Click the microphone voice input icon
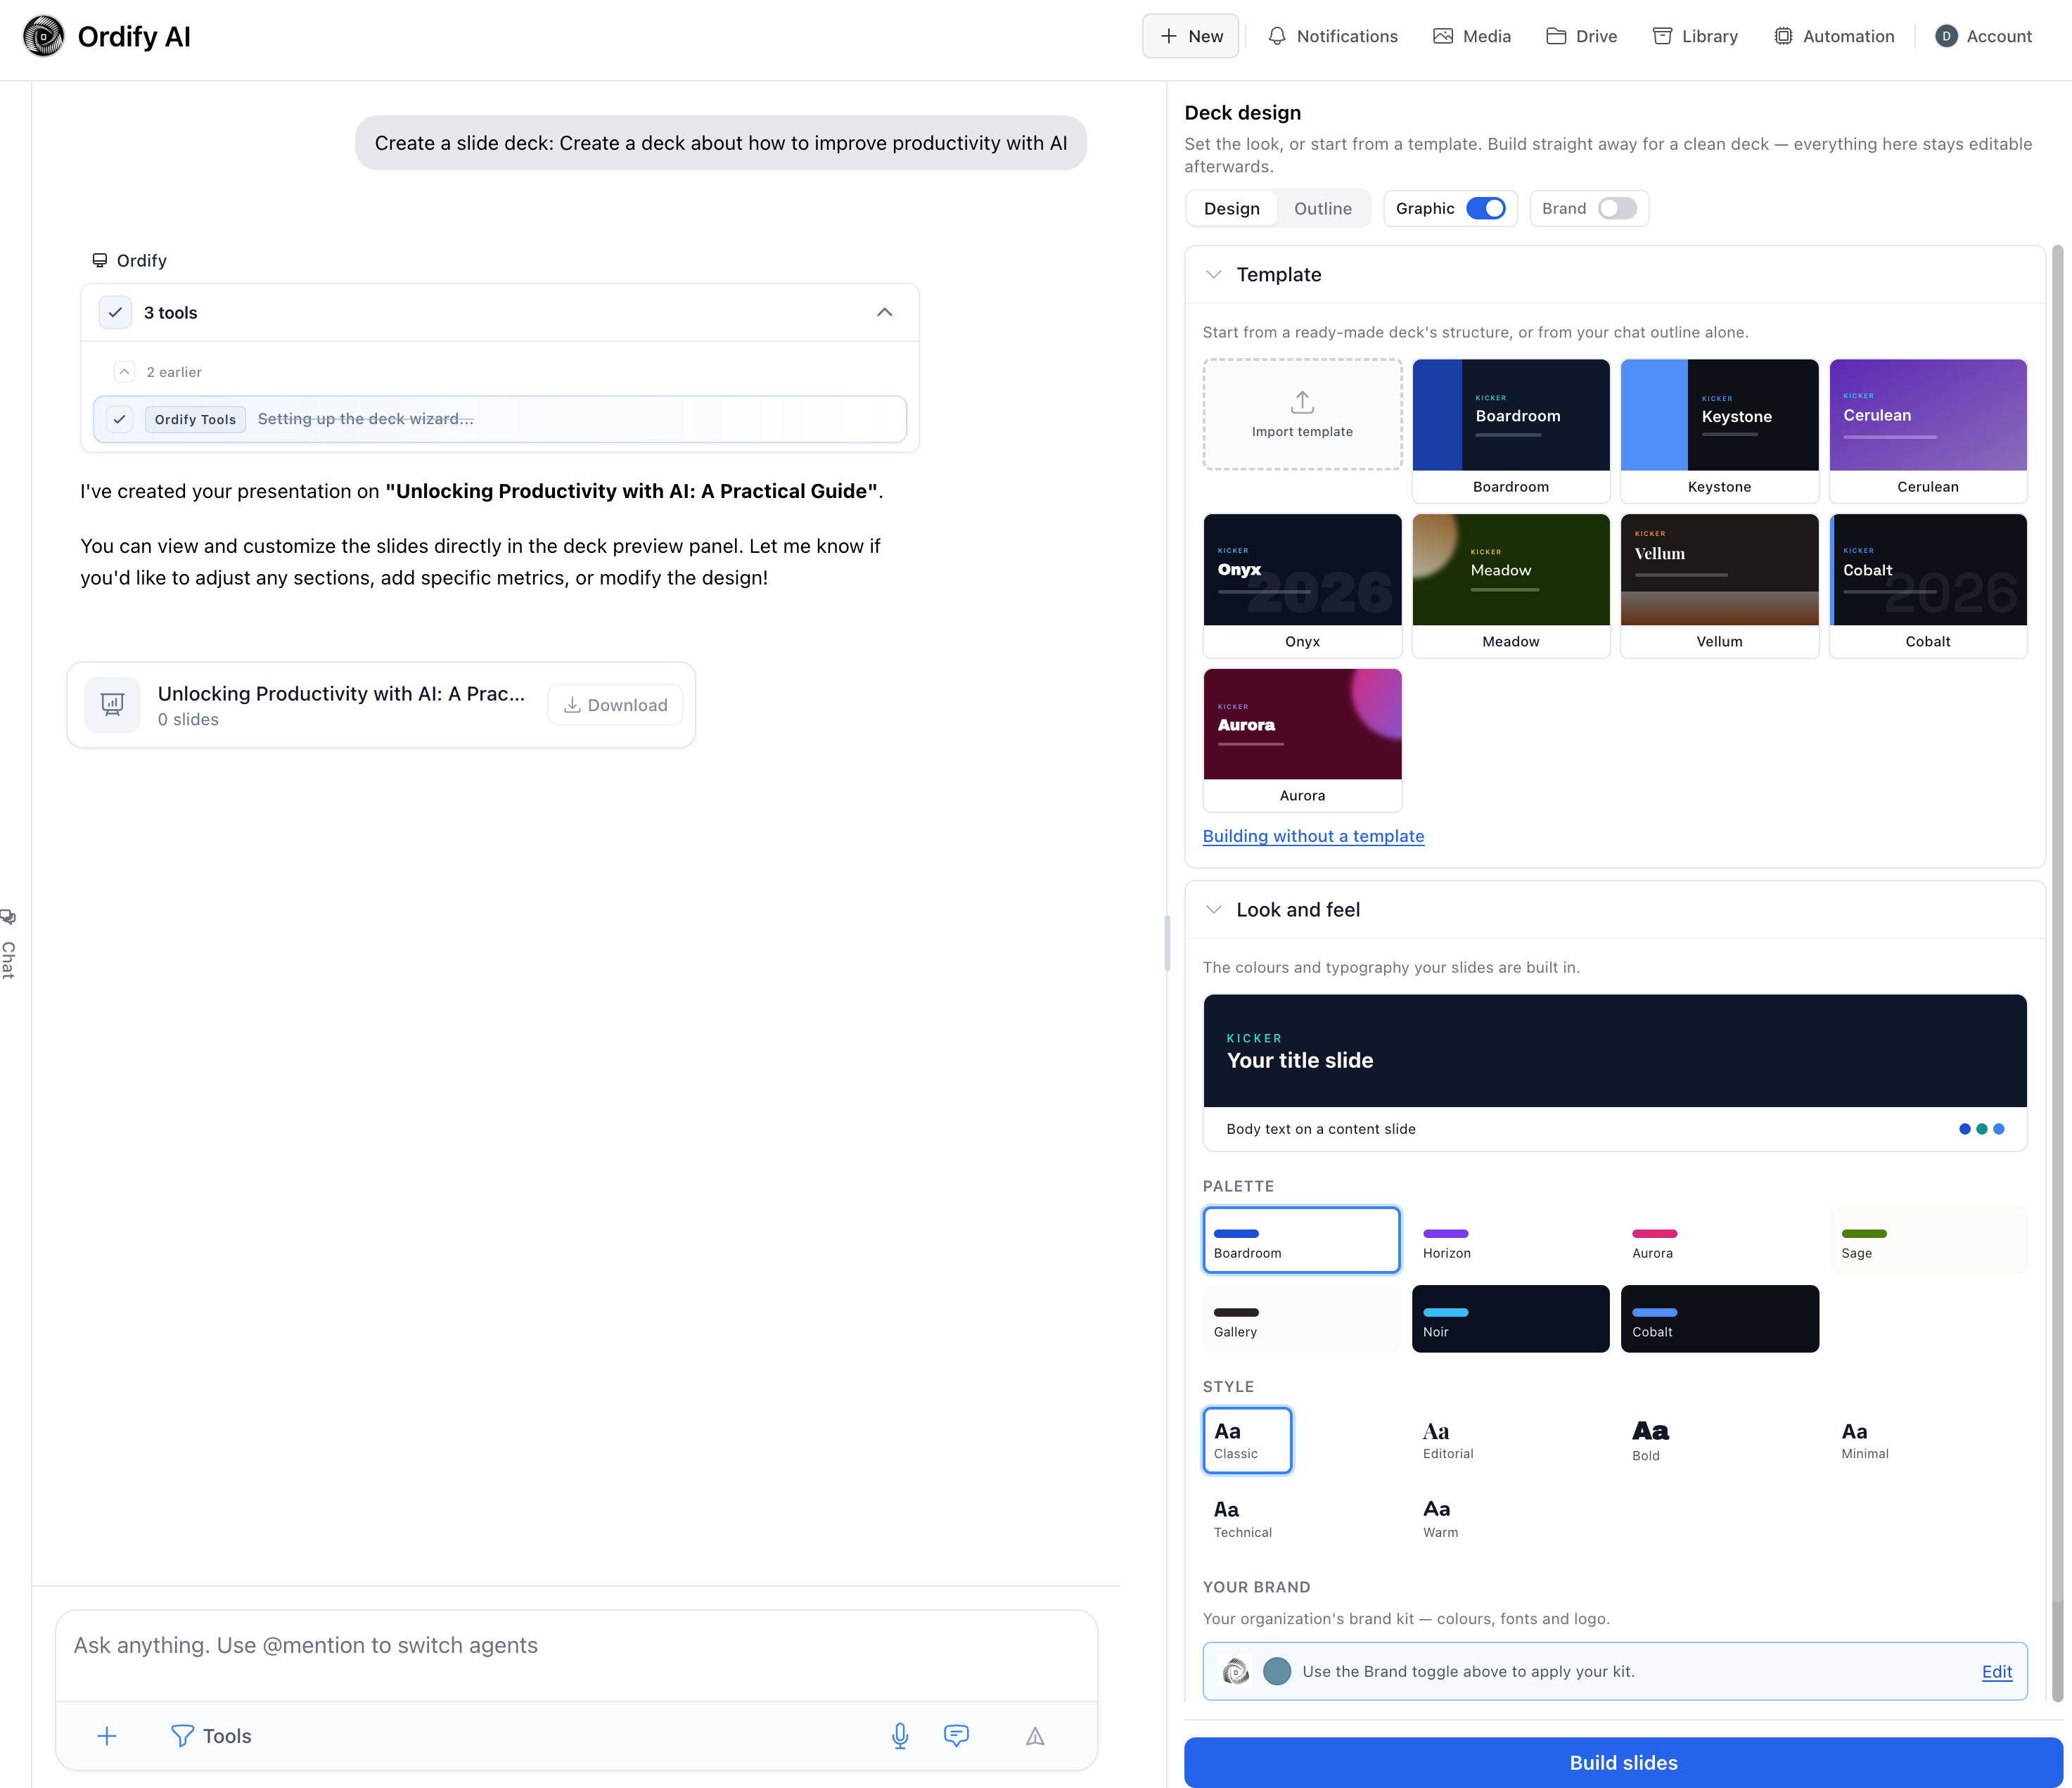This screenshot has width=2072, height=1788. coord(900,1736)
